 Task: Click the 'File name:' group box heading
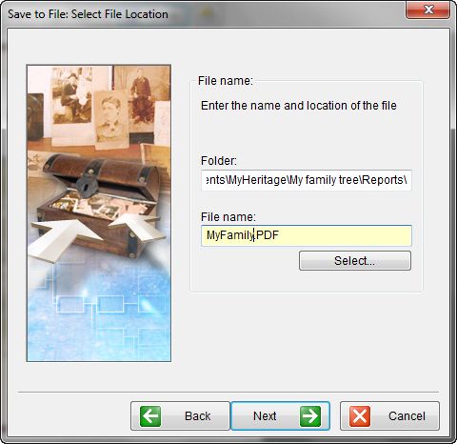click(226, 81)
